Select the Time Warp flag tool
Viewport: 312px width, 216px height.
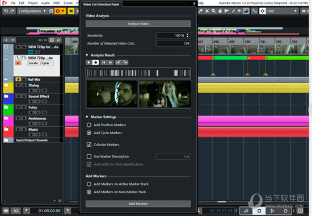[x=226, y=11]
